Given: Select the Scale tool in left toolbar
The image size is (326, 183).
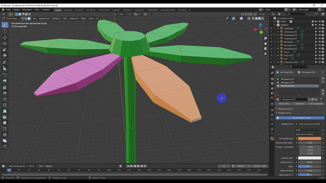Looking at the screenshot, I should coord(5,50).
